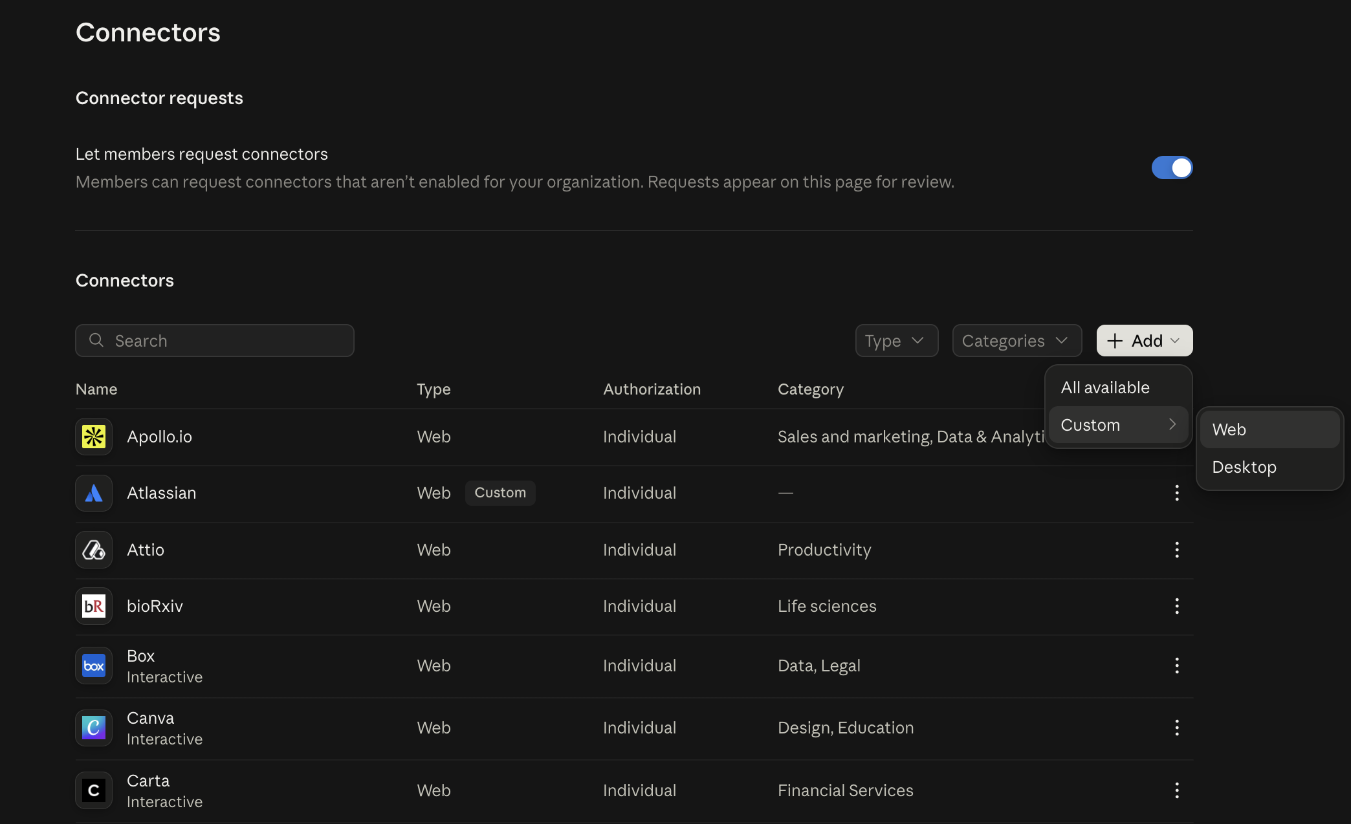Viewport: 1351px width, 824px height.
Task: Disable Let members request connectors toggle
Action: 1172,168
